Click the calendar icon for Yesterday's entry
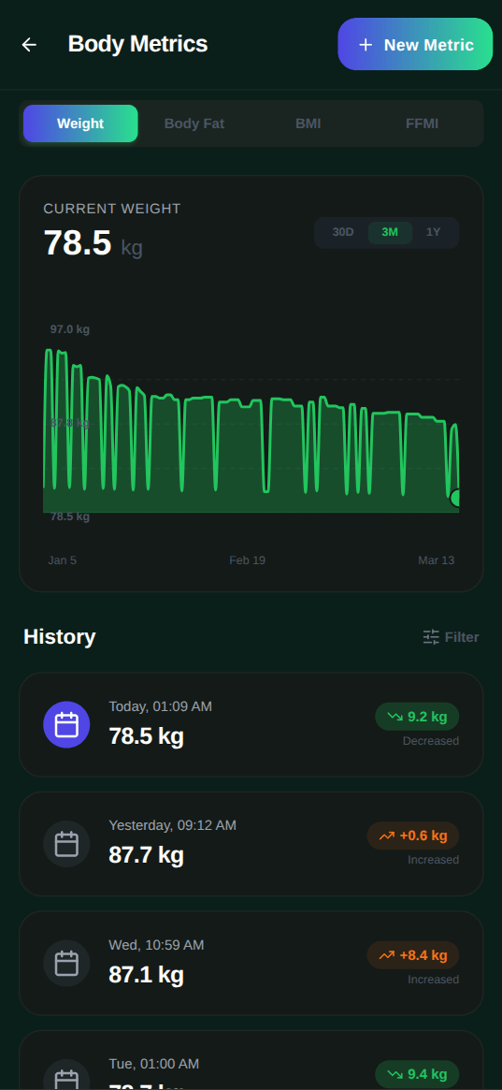This screenshot has width=502, height=1090. point(66,844)
